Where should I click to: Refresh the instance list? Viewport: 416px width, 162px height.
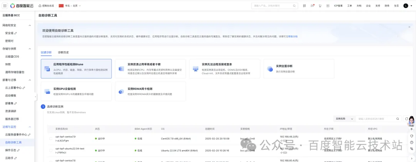pyautogui.click(x=406, y=119)
